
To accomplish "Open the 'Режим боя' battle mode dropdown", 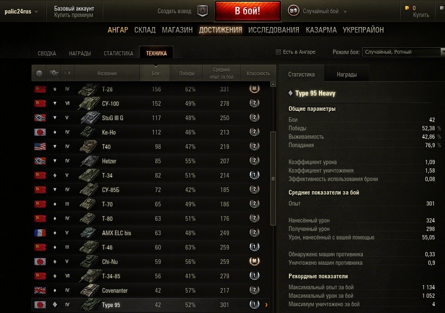I will (403, 52).
